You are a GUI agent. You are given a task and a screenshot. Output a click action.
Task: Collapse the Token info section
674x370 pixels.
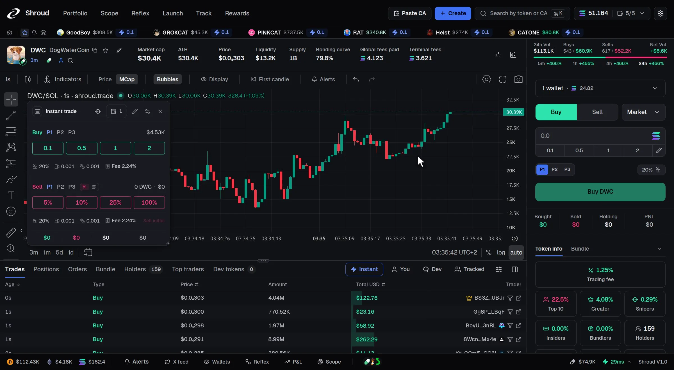[x=660, y=249]
